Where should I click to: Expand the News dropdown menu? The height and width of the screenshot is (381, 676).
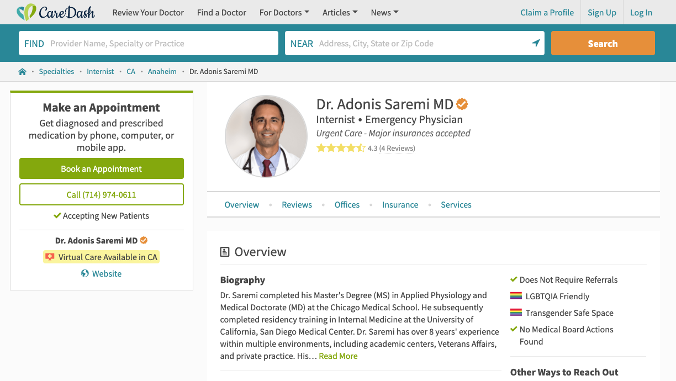point(384,12)
